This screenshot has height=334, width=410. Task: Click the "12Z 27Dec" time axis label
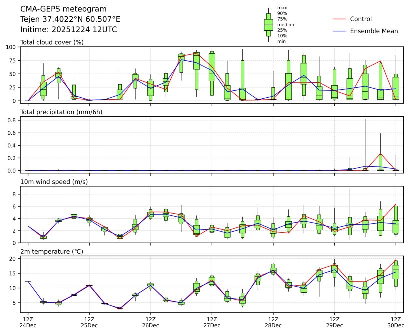pos(212,322)
